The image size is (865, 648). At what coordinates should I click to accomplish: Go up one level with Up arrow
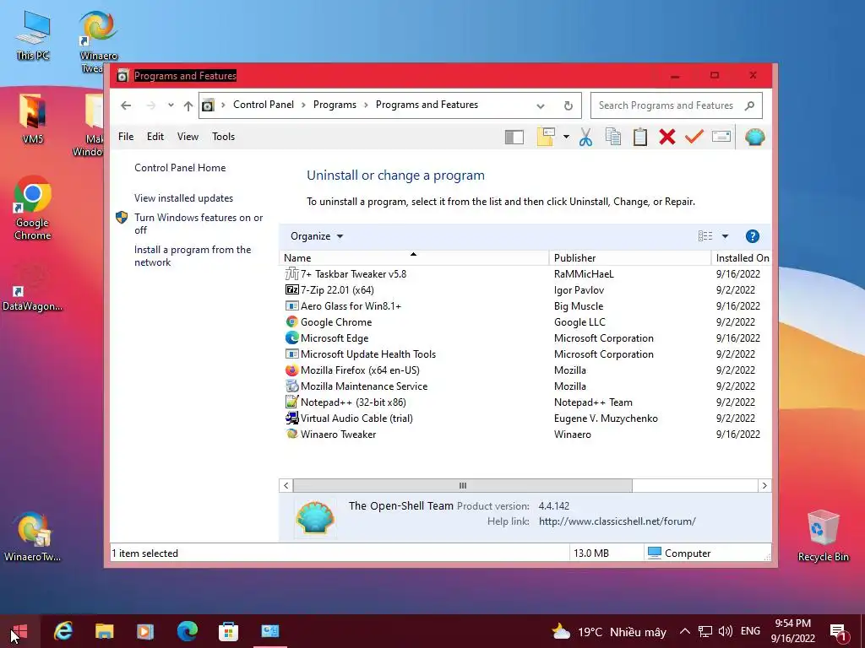tap(188, 105)
